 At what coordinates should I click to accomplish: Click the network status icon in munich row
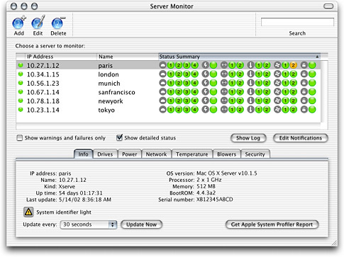(224, 83)
